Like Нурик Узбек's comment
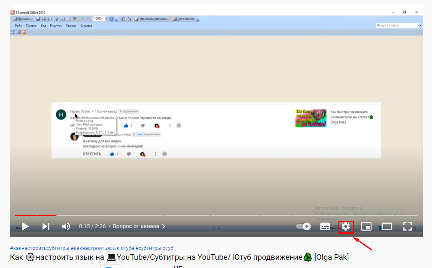 pos(126,125)
